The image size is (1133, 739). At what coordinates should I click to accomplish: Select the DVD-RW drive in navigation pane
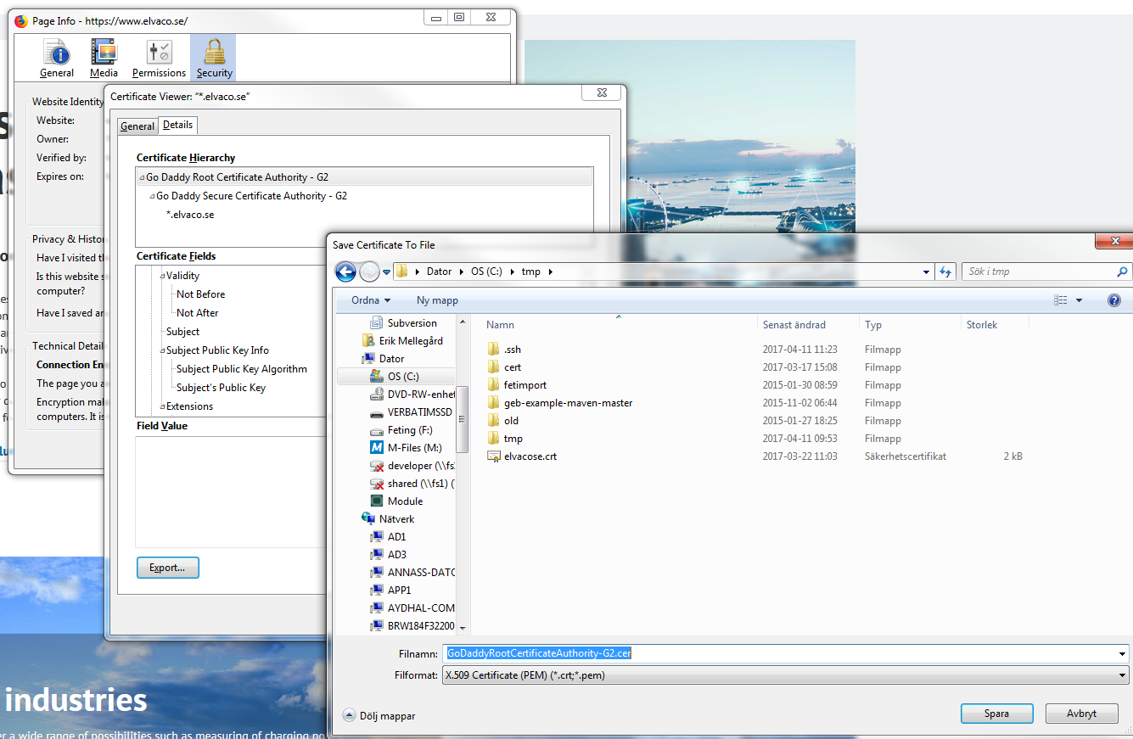[x=413, y=395]
